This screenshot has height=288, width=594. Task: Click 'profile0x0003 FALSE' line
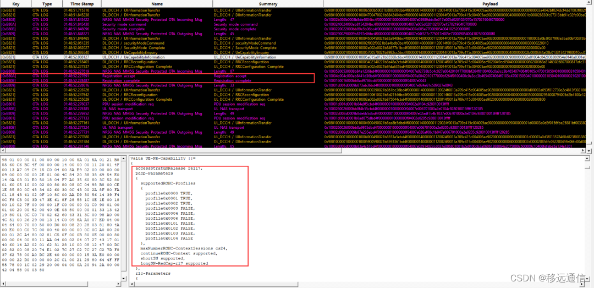point(170,208)
